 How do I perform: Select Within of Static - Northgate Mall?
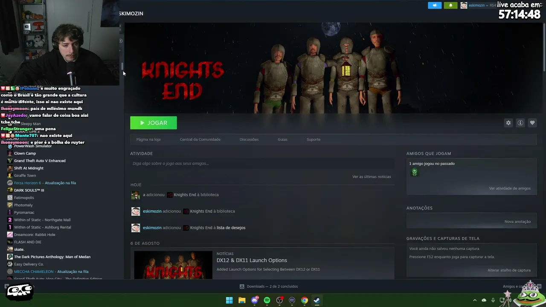point(42,220)
